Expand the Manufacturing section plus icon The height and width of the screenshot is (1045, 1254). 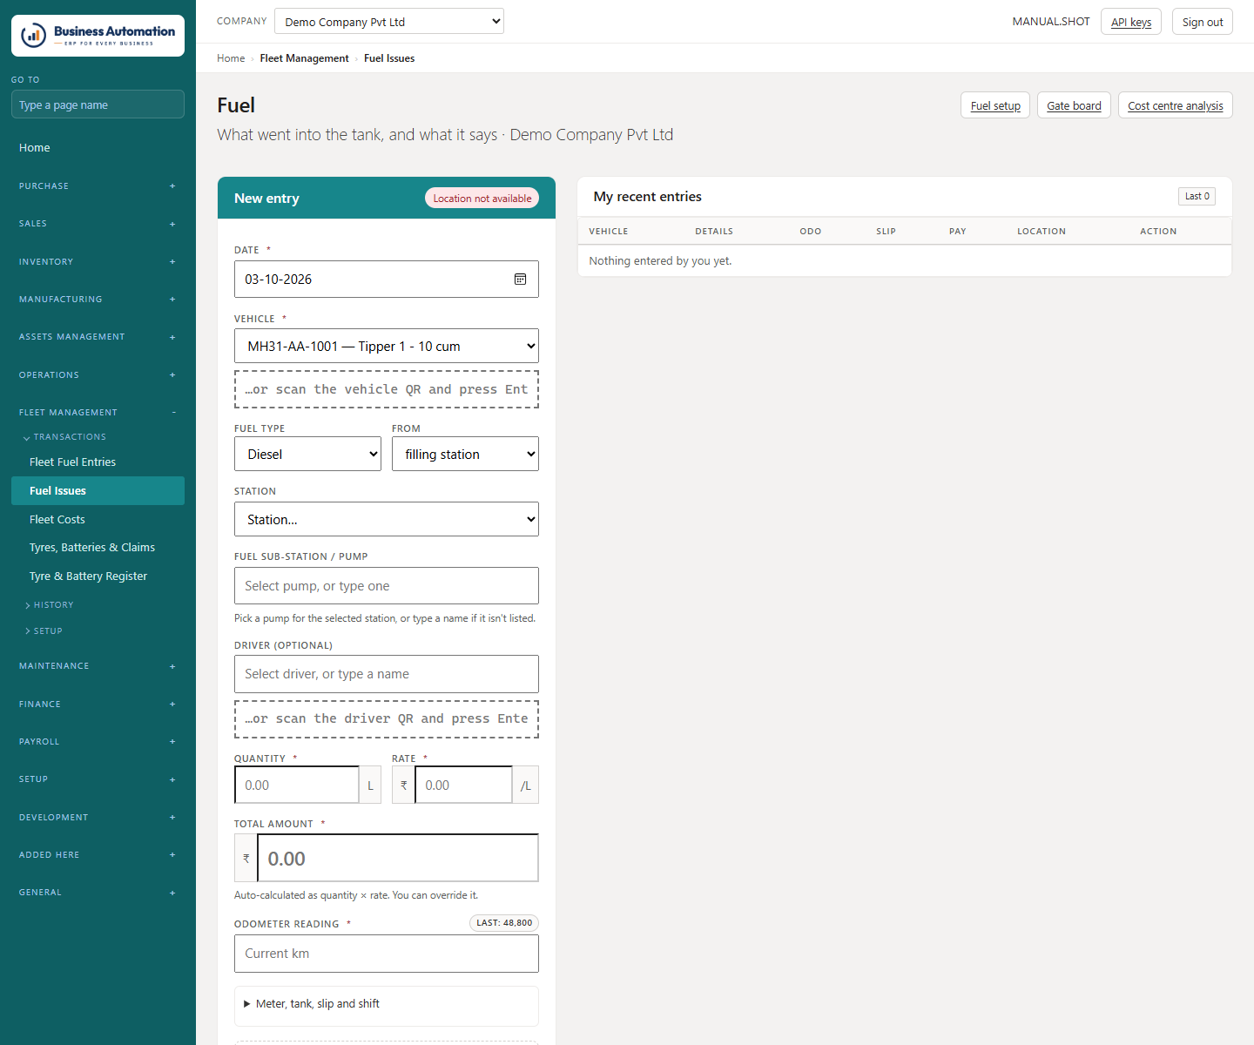click(172, 300)
